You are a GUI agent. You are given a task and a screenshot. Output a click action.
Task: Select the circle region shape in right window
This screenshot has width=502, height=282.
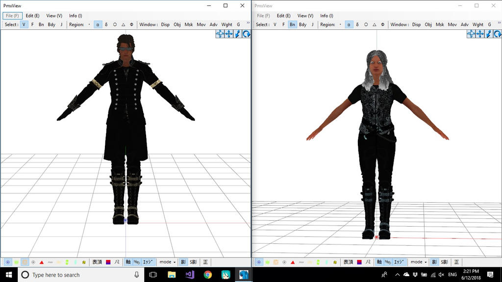[365, 24]
